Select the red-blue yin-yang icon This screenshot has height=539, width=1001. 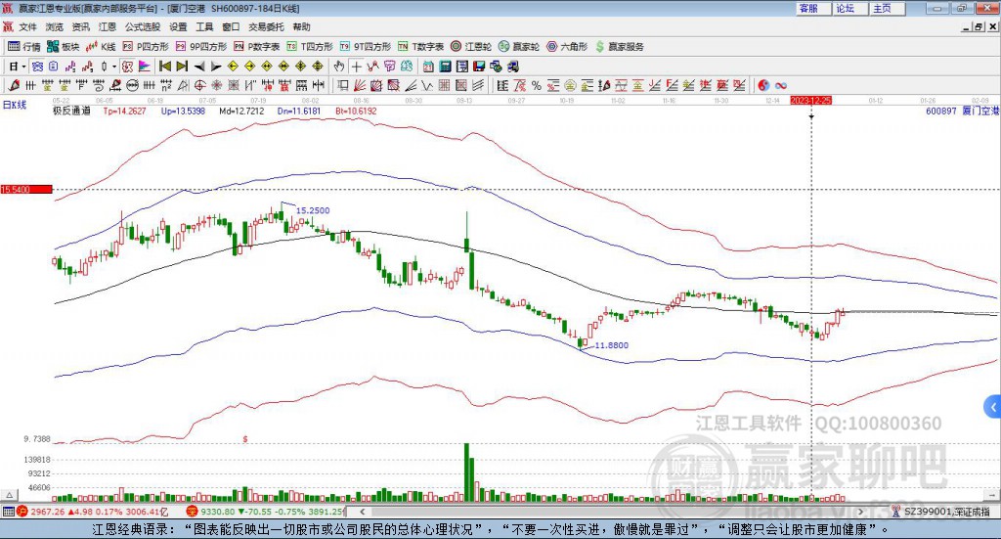pos(763,85)
